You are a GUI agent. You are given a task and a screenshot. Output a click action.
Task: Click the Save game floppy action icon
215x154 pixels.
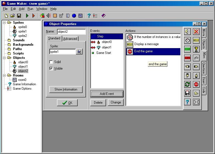[x=187, y=93]
